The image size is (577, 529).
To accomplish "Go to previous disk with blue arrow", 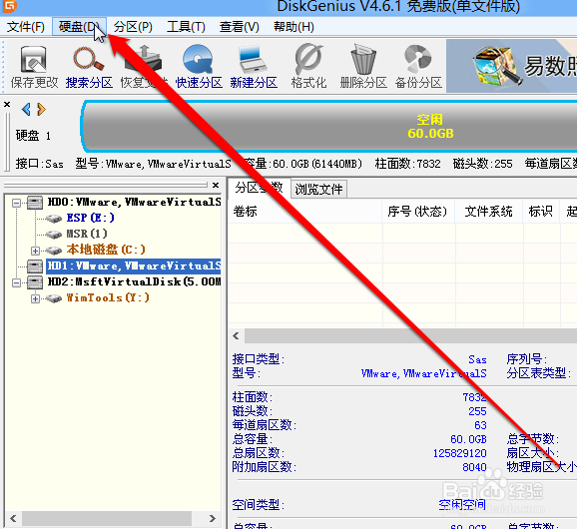I will tap(26, 109).
